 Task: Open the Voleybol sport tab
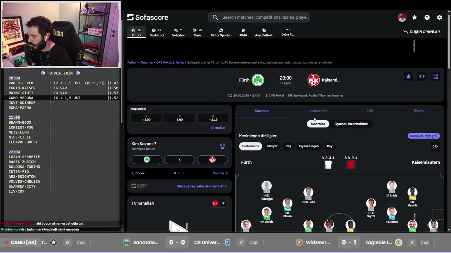coord(178,32)
